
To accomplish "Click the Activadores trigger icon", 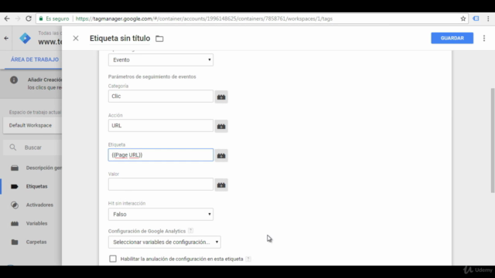I will point(15,205).
